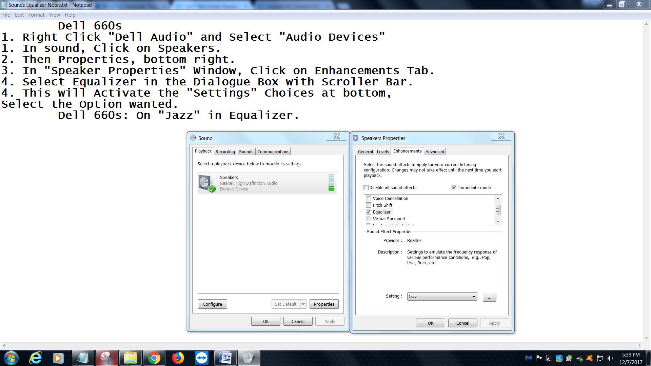Expand the Set Default dropdown arrow
651x366 pixels.
click(x=303, y=304)
